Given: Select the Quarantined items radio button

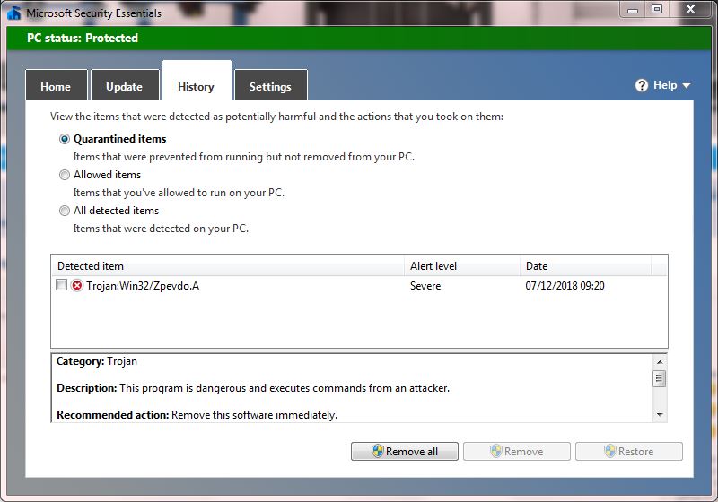Looking at the screenshot, I should click(65, 139).
